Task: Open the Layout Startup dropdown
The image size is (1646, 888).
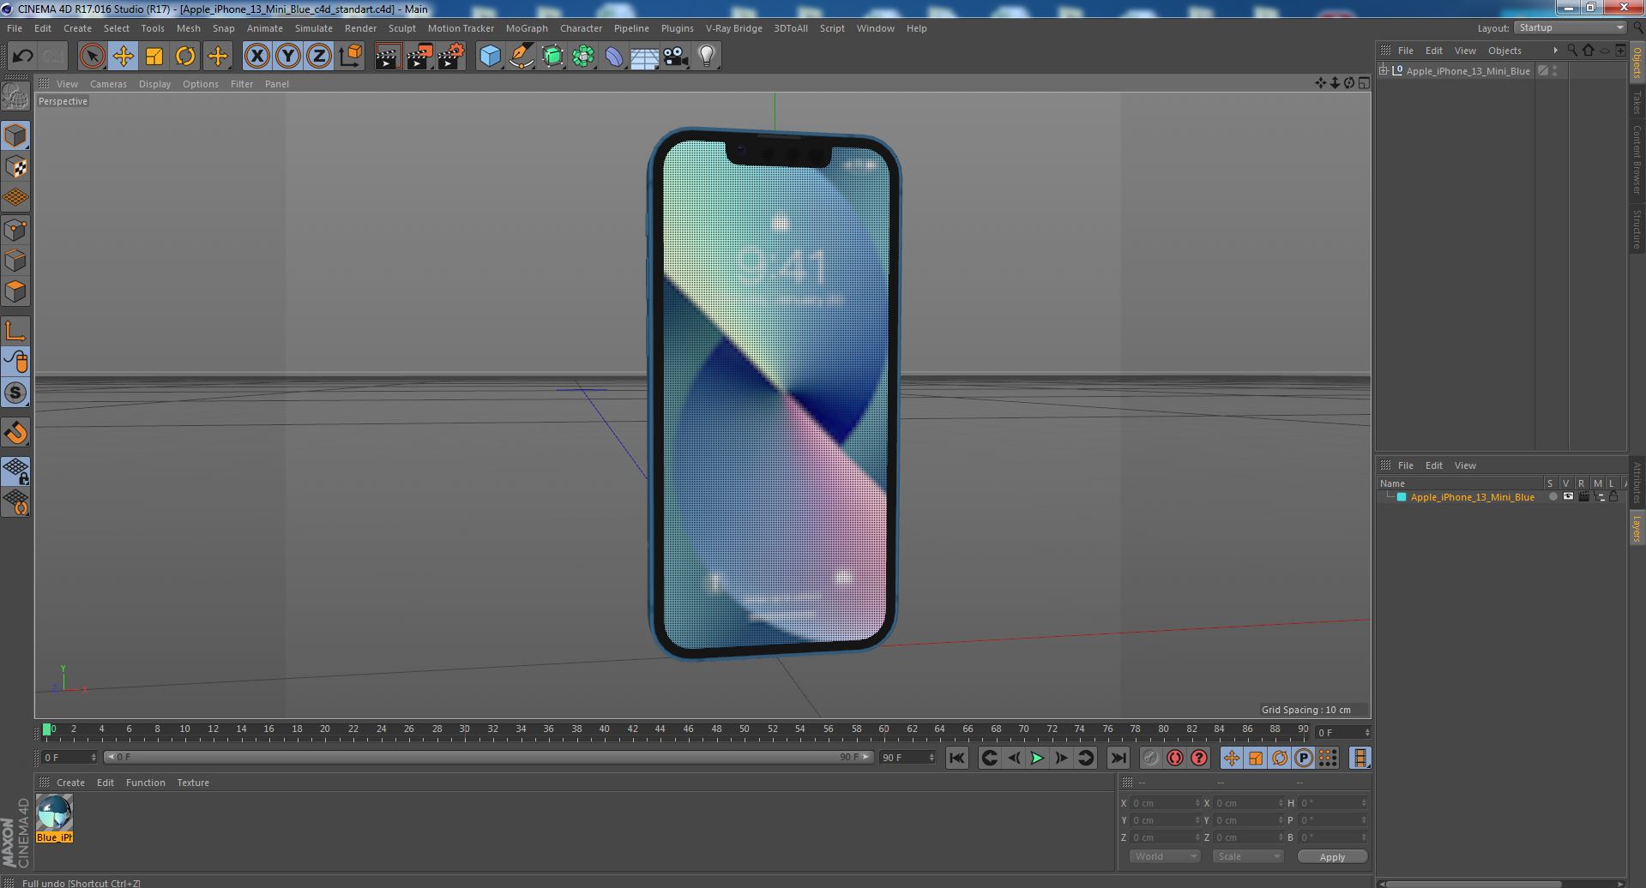Action: 1570,28
